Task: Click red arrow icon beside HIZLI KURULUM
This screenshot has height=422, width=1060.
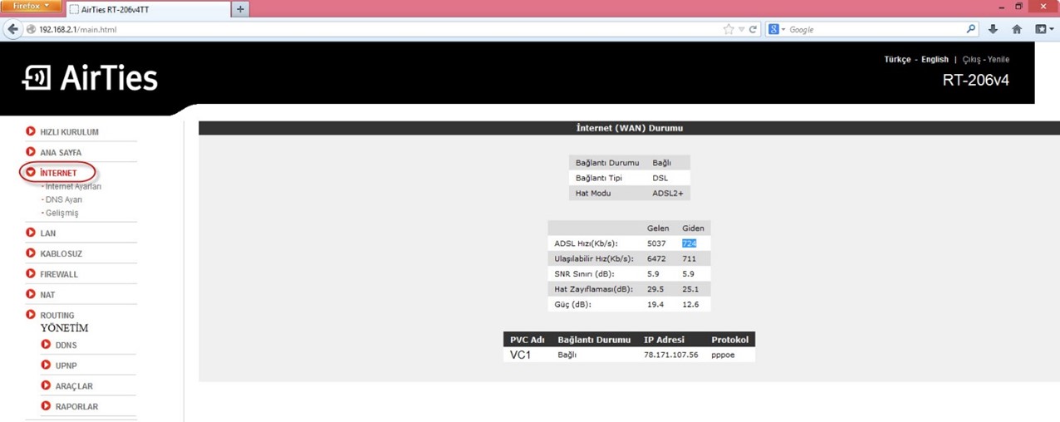Action: (x=31, y=131)
